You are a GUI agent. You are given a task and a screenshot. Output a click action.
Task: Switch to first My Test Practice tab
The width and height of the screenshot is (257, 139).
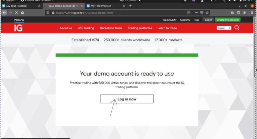coord(22,6)
